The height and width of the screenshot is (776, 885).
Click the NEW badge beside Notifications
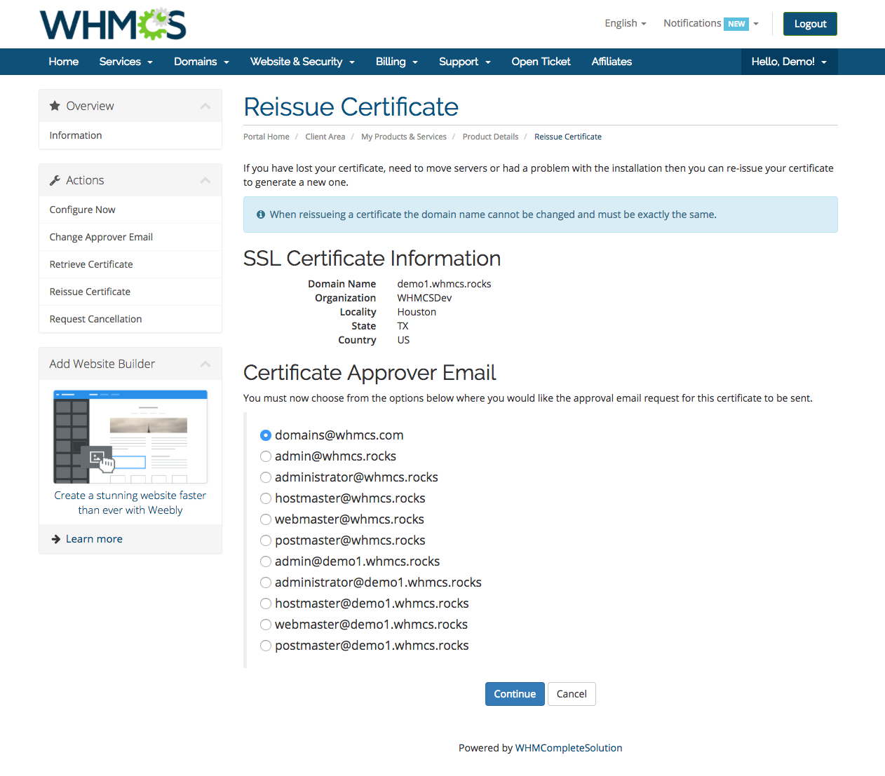click(x=736, y=24)
